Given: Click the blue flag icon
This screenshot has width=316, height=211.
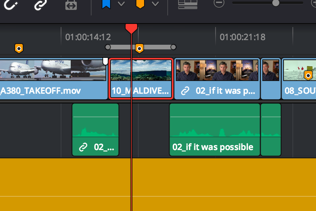Looking at the screenshot, I should (x=106, y=4).
